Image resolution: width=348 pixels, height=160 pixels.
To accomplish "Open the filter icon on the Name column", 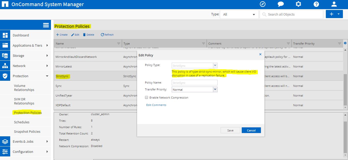I will pyautogui.click(x=119, y=43).
